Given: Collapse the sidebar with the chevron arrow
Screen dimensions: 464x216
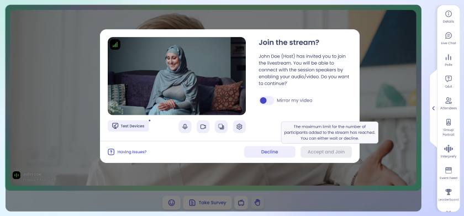Looking at the screenshot, I should [434, 108].
